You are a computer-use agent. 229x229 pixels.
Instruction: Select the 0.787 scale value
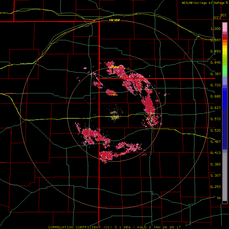pyautogui.click(x=216, y=74)
